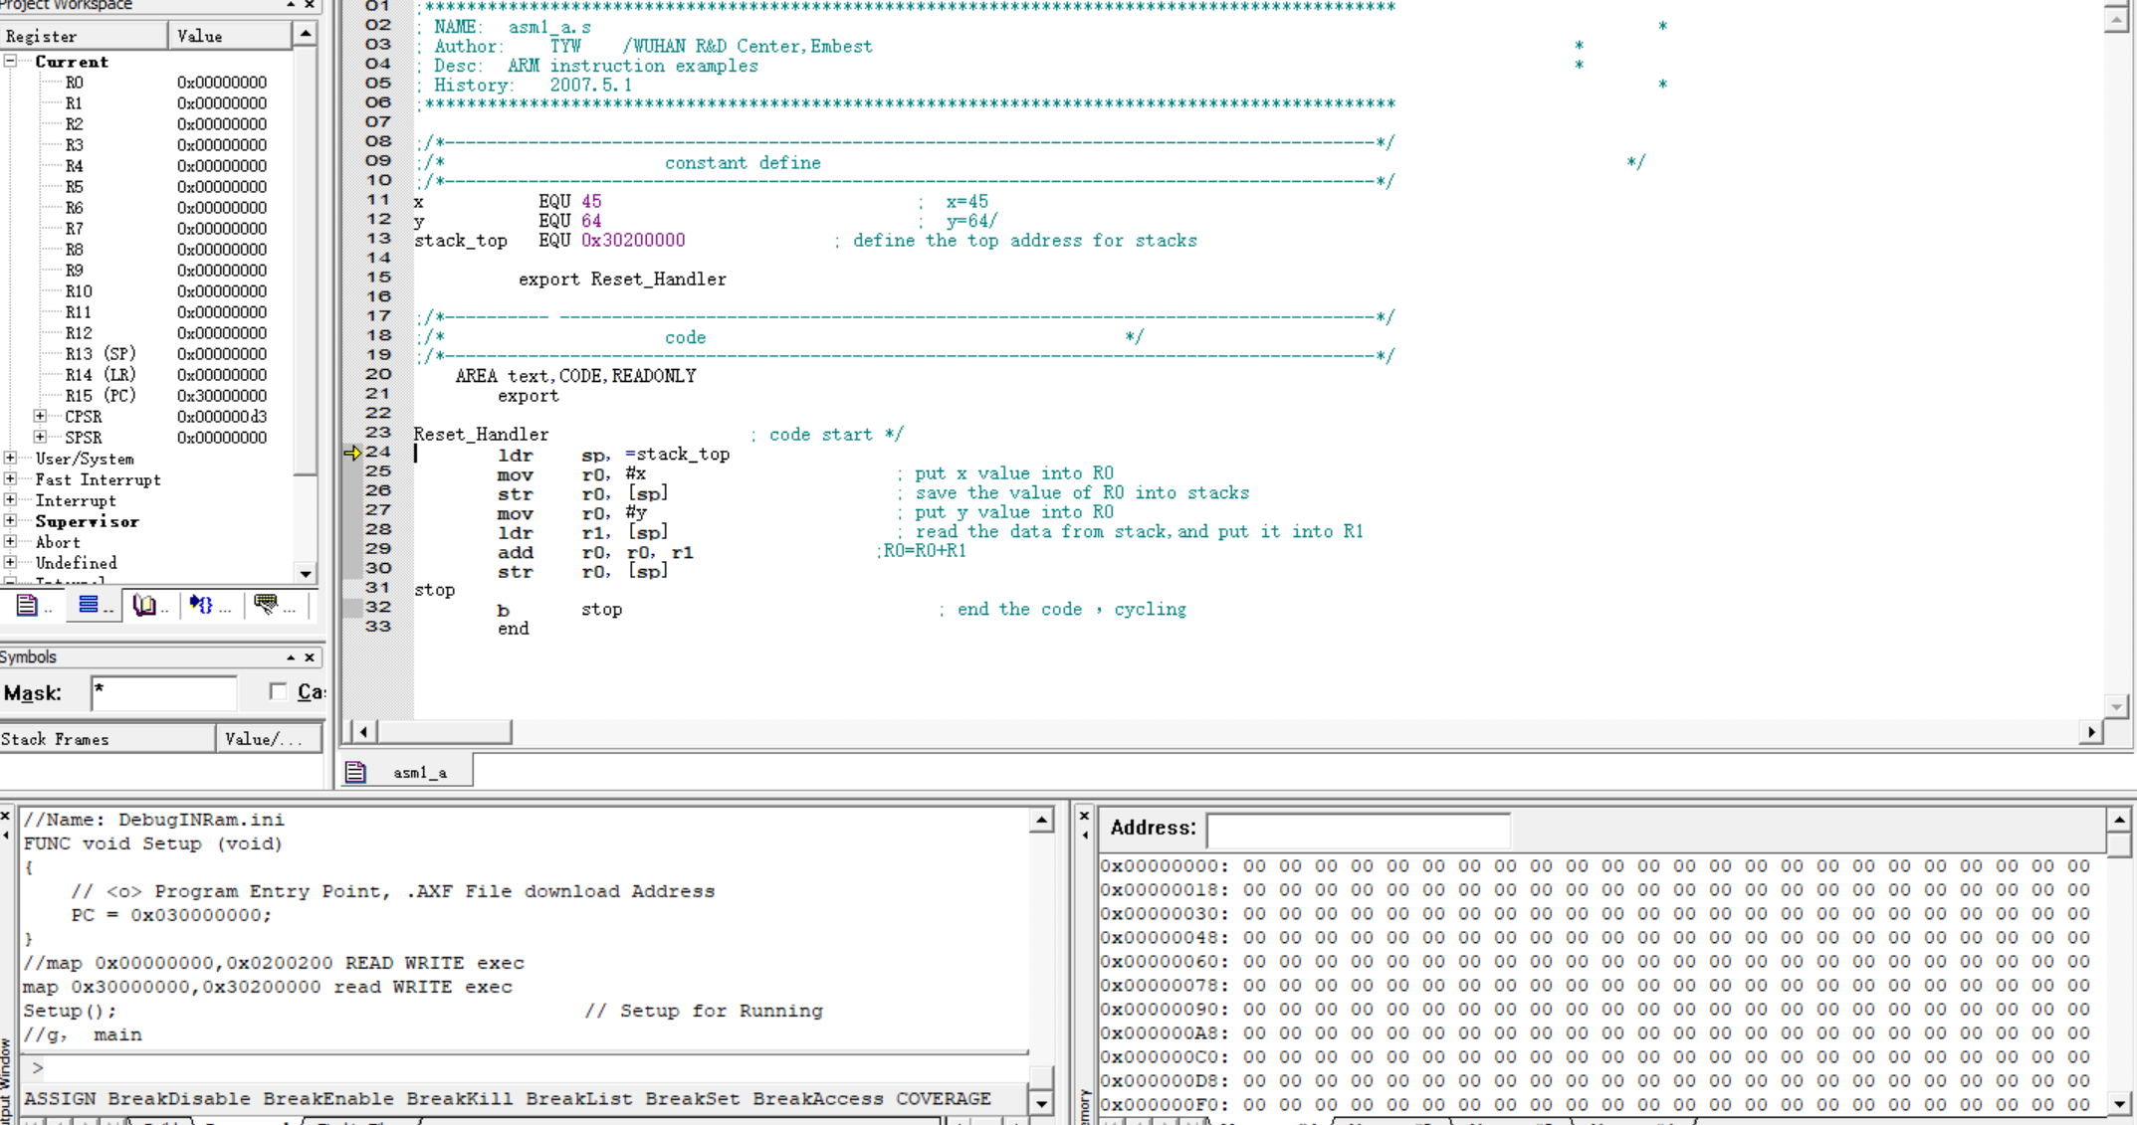Click the 'PC = 0x030000000;' line in output
2137x1125 pixels.
171,915
